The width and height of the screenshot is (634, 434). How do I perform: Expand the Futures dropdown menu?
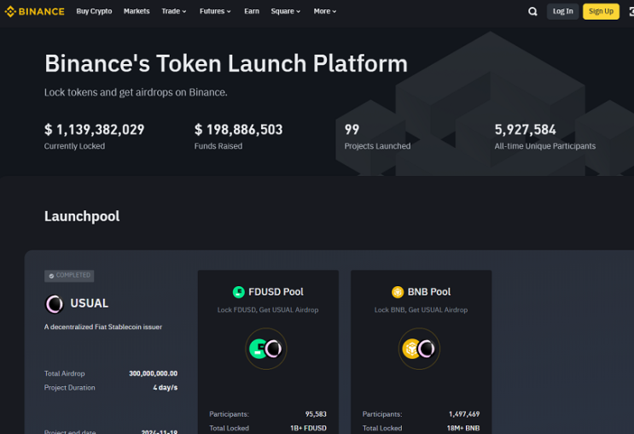tap(215, 11)
